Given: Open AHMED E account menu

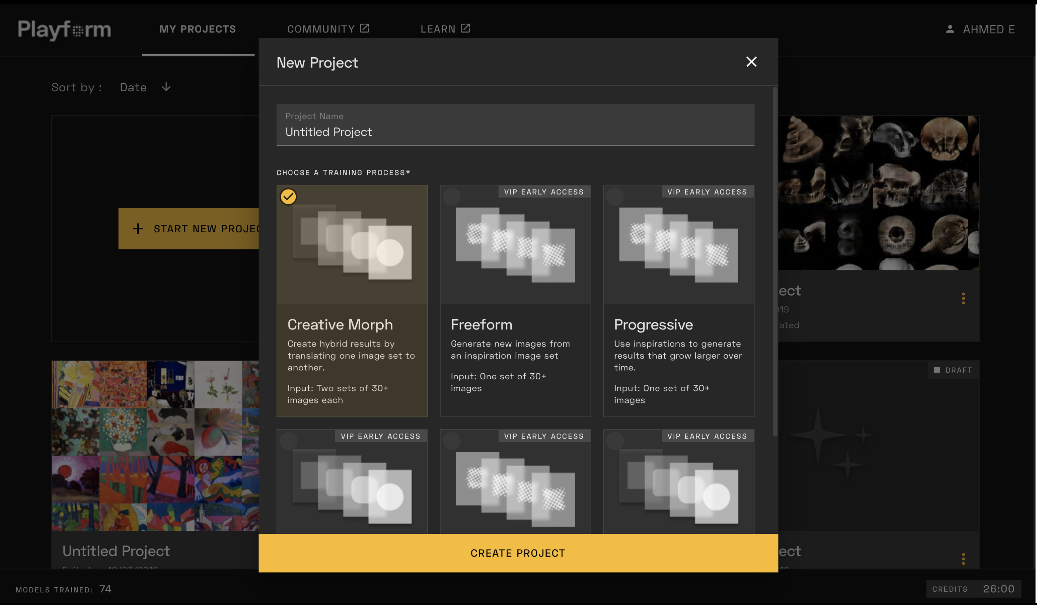Looking at the screenshot, I should (989, 29).
